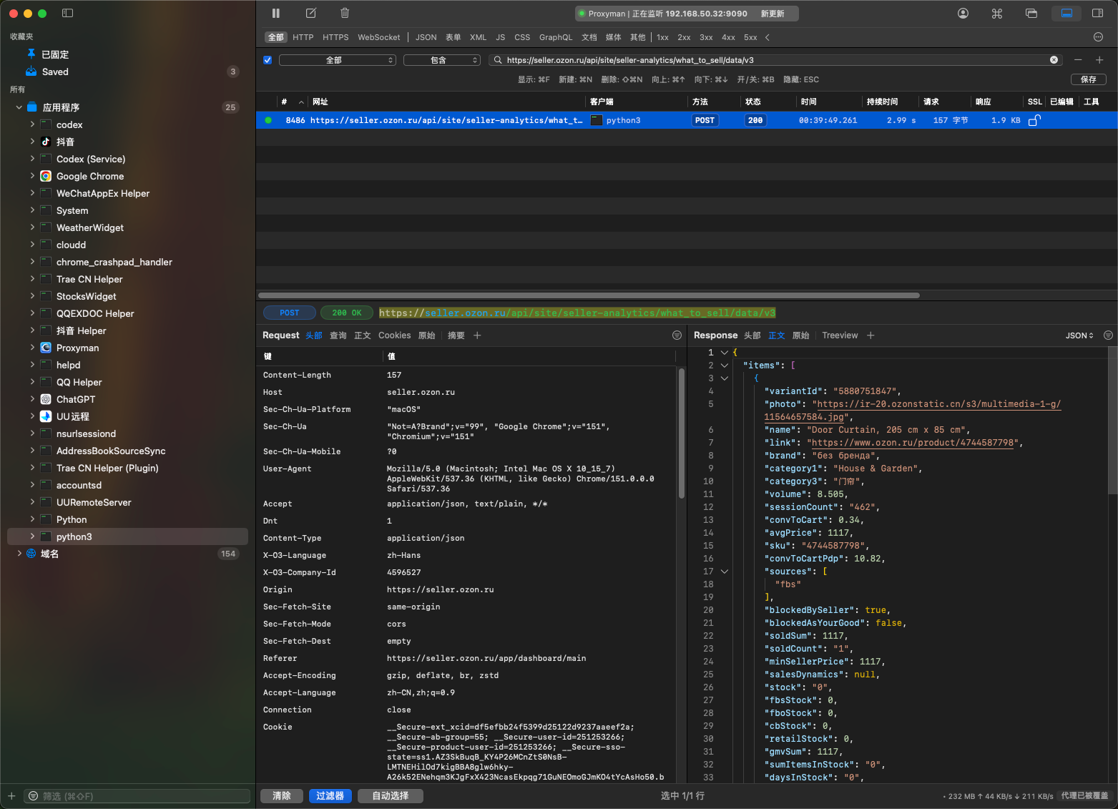Click the Google Chrome app icon in the sidebar

tap(46, 176)
